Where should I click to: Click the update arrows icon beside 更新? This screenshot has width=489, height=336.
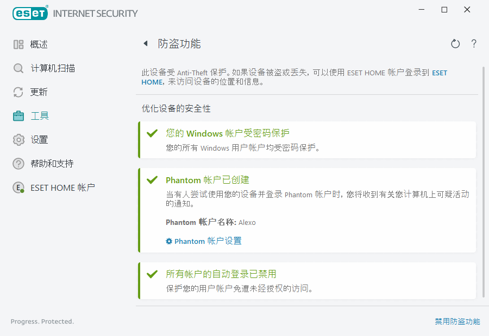[18, 92]
